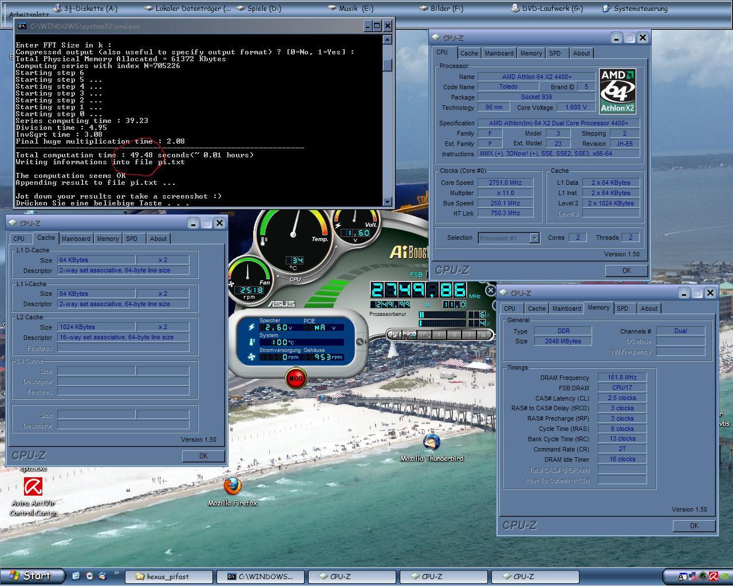Click the media player quick launch icon
733x586 pixels.
point(89,576)
